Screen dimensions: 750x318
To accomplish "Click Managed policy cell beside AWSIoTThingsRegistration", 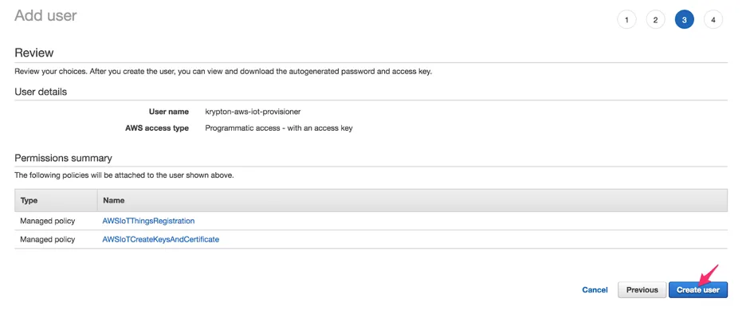I will pos(47,221).
